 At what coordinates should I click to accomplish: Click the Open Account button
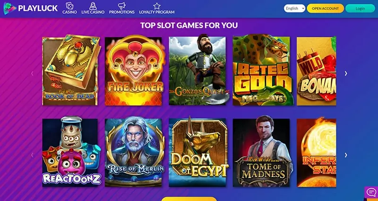[325, 8]
